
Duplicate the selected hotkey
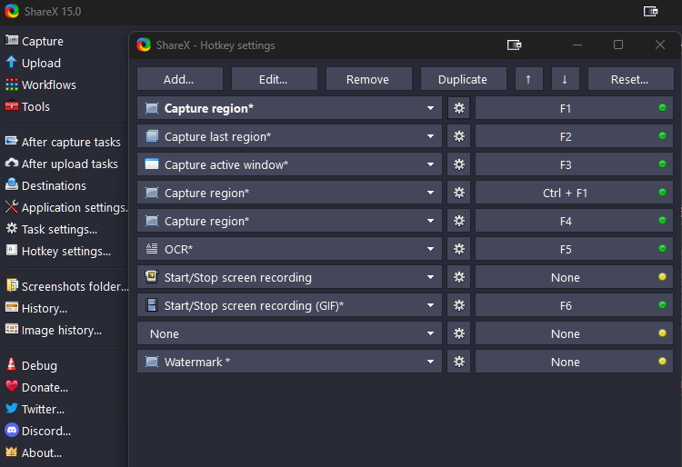click(x=463, y=79)
